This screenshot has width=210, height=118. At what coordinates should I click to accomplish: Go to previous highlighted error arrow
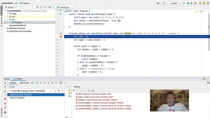(x=205, y=11)
